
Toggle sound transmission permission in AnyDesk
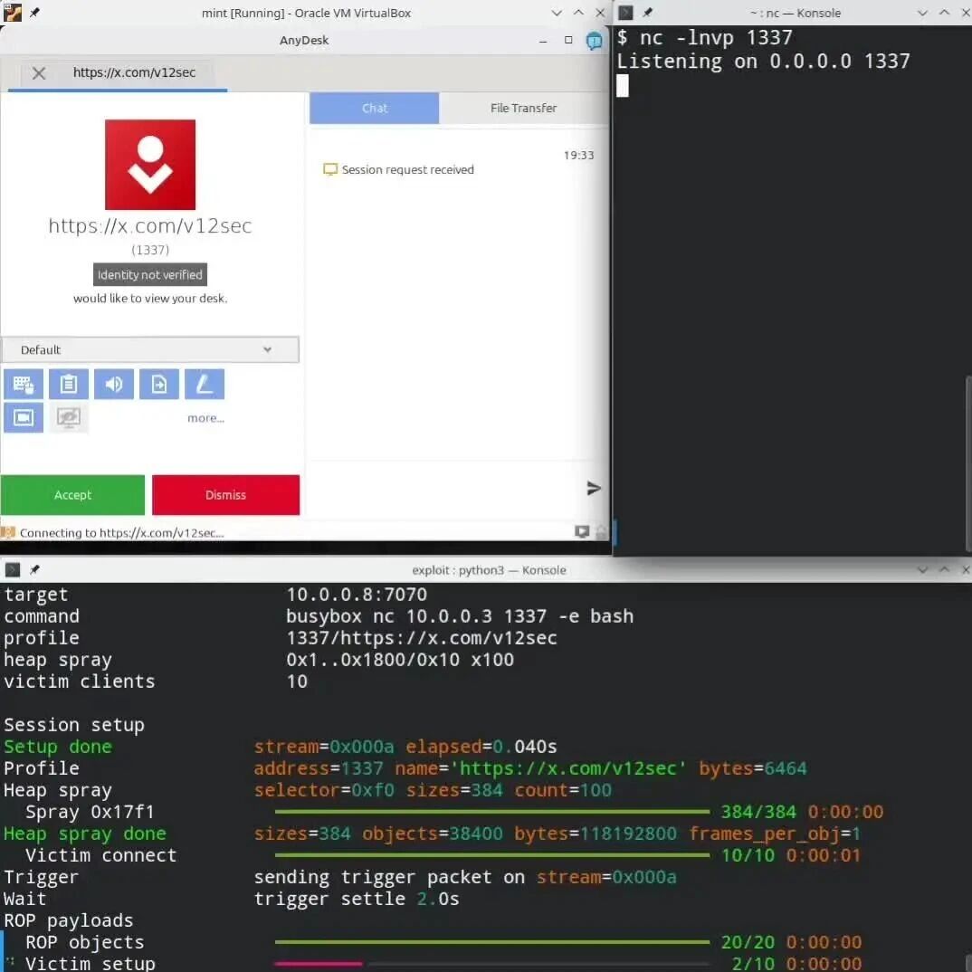(x=114, y=385)
